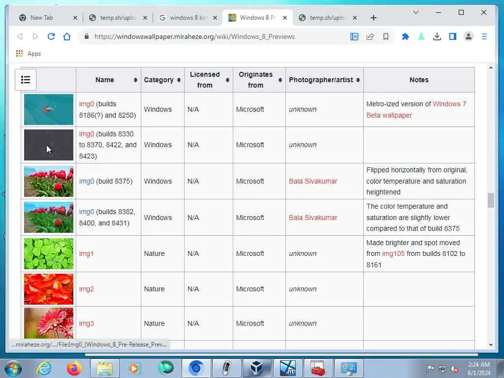The image size is (504, 378).
Task: Launch Internet Explorer from the taskbar
Action: [44, 368]
